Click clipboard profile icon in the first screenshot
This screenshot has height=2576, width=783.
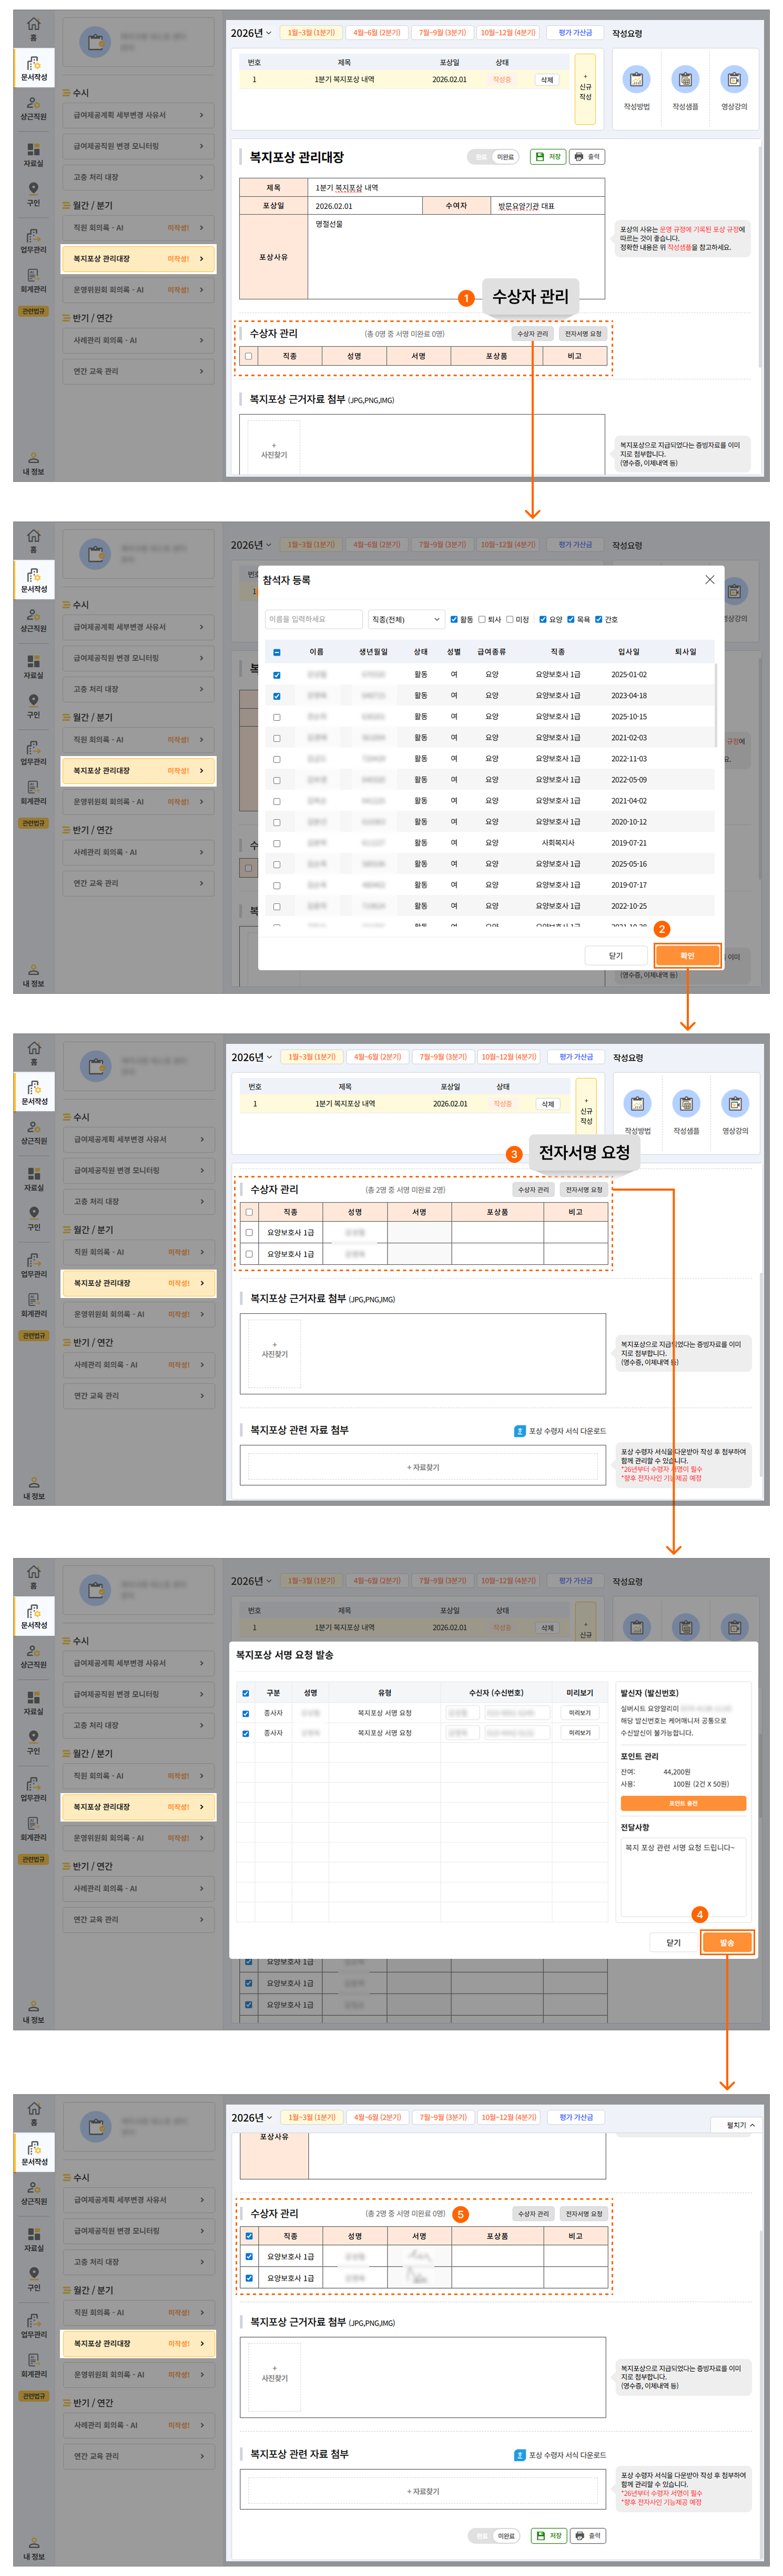[95, 42]
